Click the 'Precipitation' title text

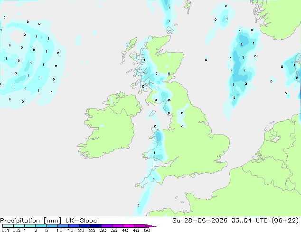(x=20, y=221)
